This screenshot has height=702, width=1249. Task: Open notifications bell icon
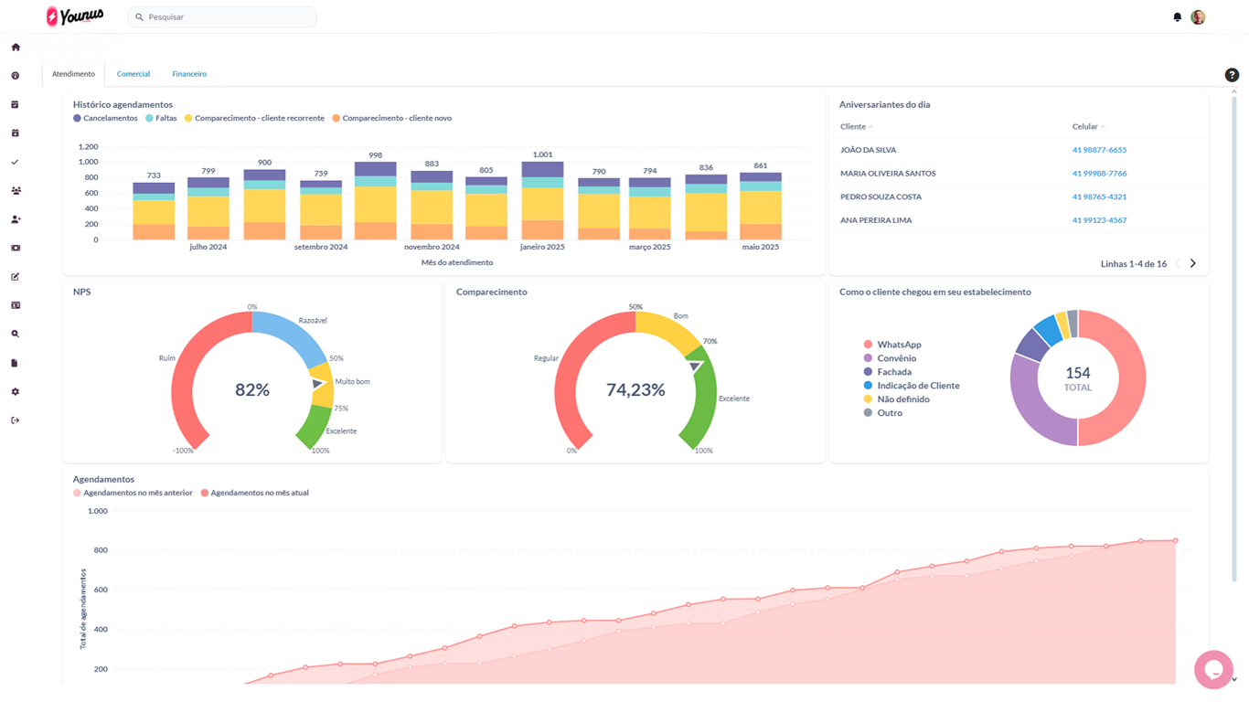[1177, 17]
